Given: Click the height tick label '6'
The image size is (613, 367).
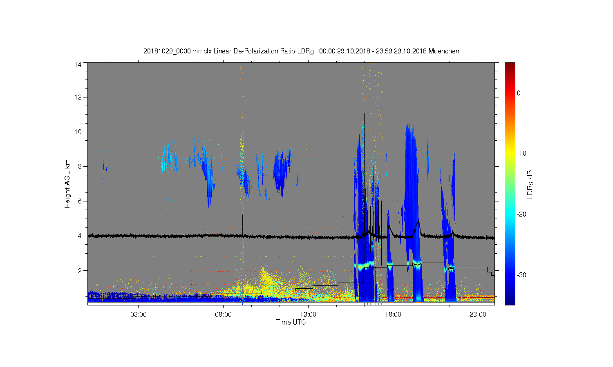Looking at the screenshot, I should click(80, 201).
